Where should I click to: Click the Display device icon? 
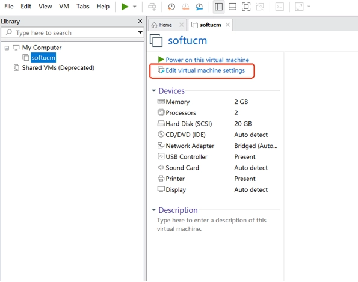[161, 189]
